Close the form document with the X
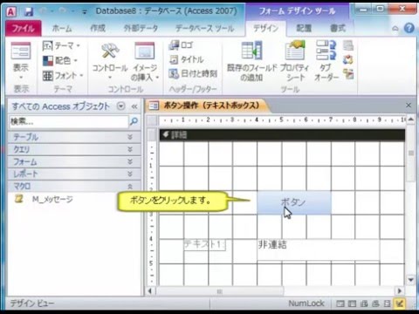This screenshot has height=314, width=419. click(409, 106)
